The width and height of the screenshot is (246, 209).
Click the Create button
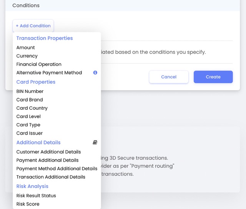click(x=213, y=77)
